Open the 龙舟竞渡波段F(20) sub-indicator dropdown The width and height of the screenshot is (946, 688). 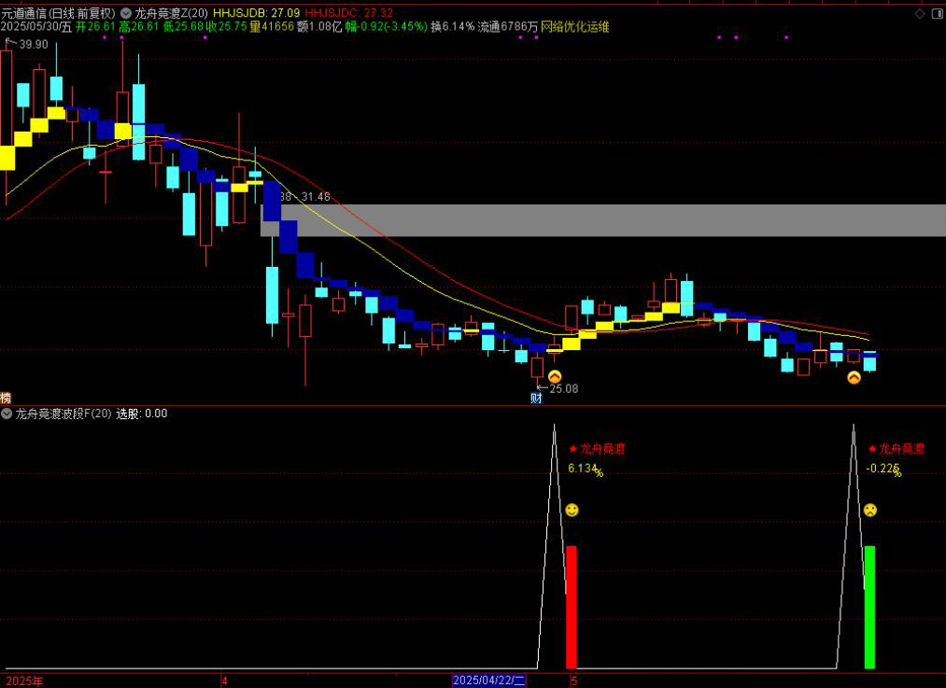pyautogui.click(x=7, y=414)
